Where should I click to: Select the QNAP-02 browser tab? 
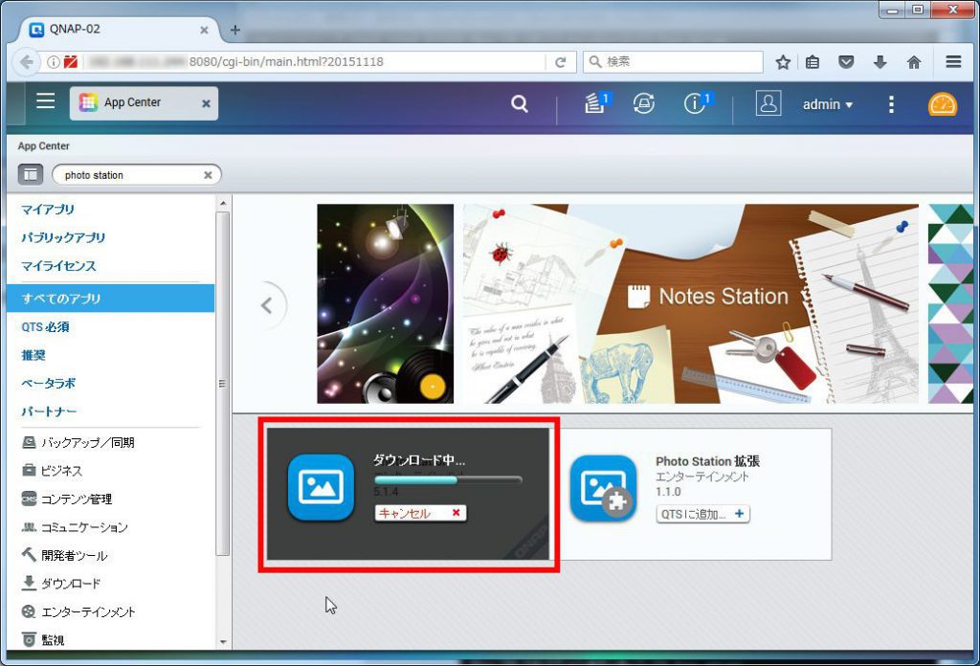click(119, 30)
